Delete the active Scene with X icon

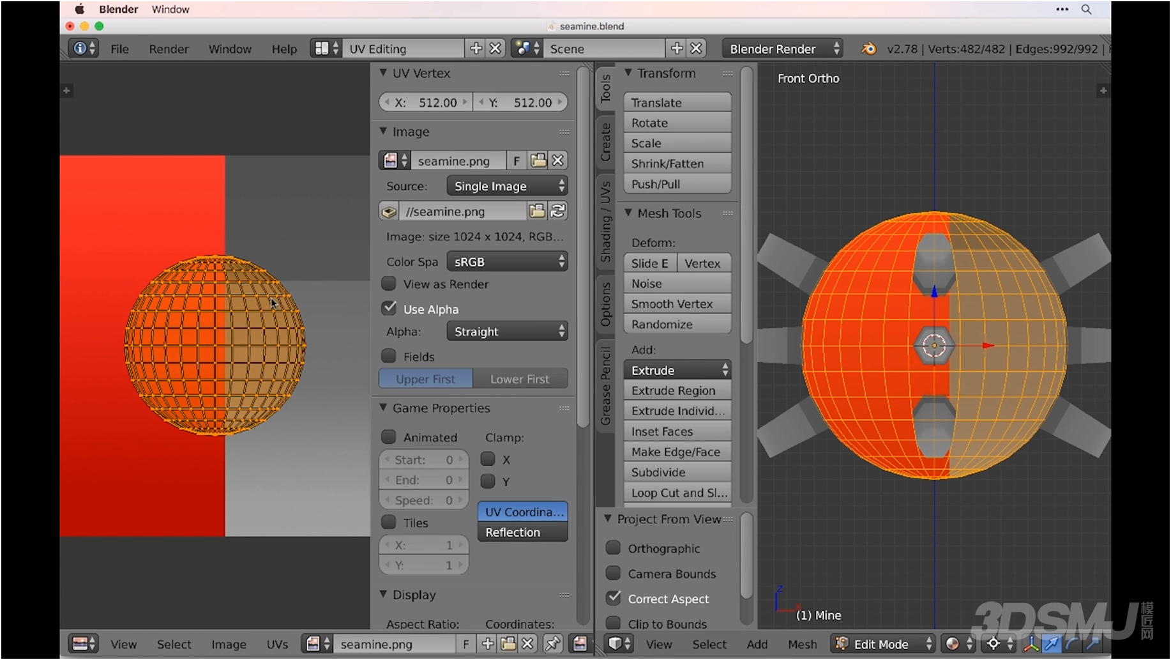[696, 49]
